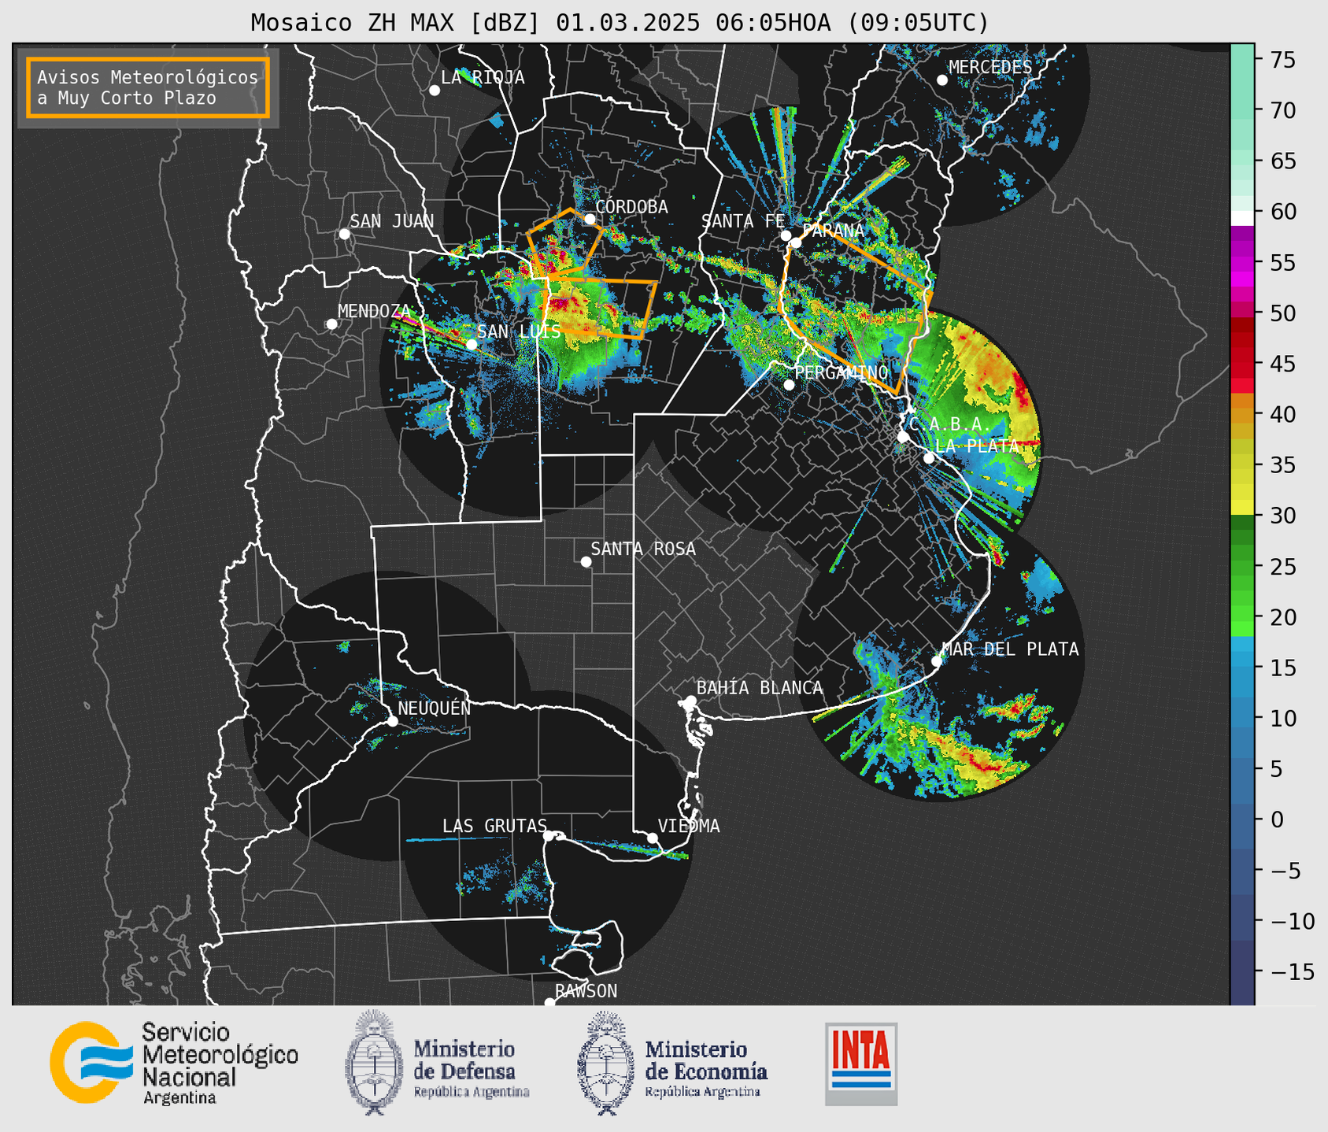Viewport: 1328px width, 1132px height.
Task: Select the MERCEDES city marker
Action: tap(942, 80)
